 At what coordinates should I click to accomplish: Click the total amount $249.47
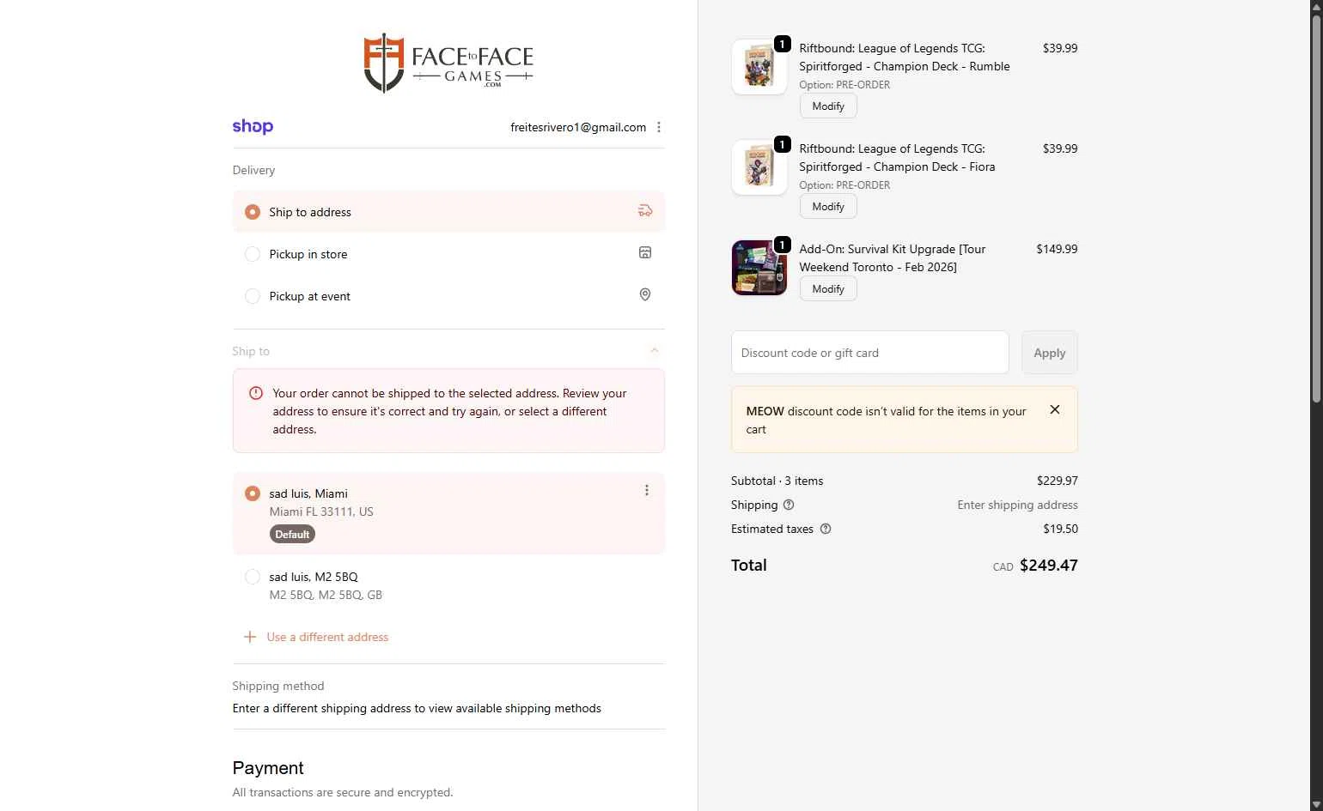coord(1048,565)
